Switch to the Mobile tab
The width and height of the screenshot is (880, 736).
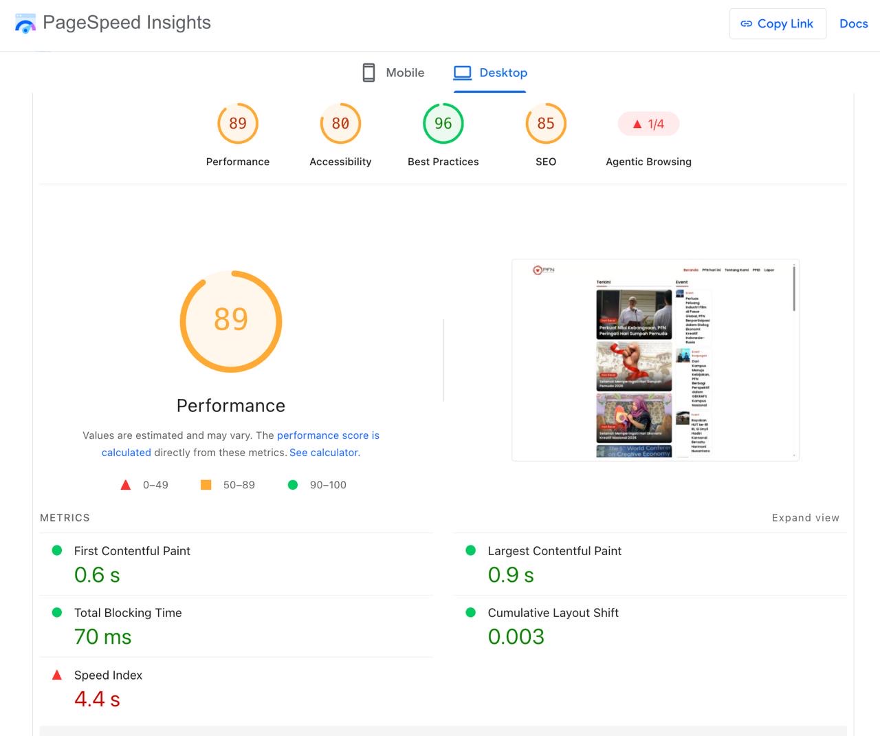393,73
